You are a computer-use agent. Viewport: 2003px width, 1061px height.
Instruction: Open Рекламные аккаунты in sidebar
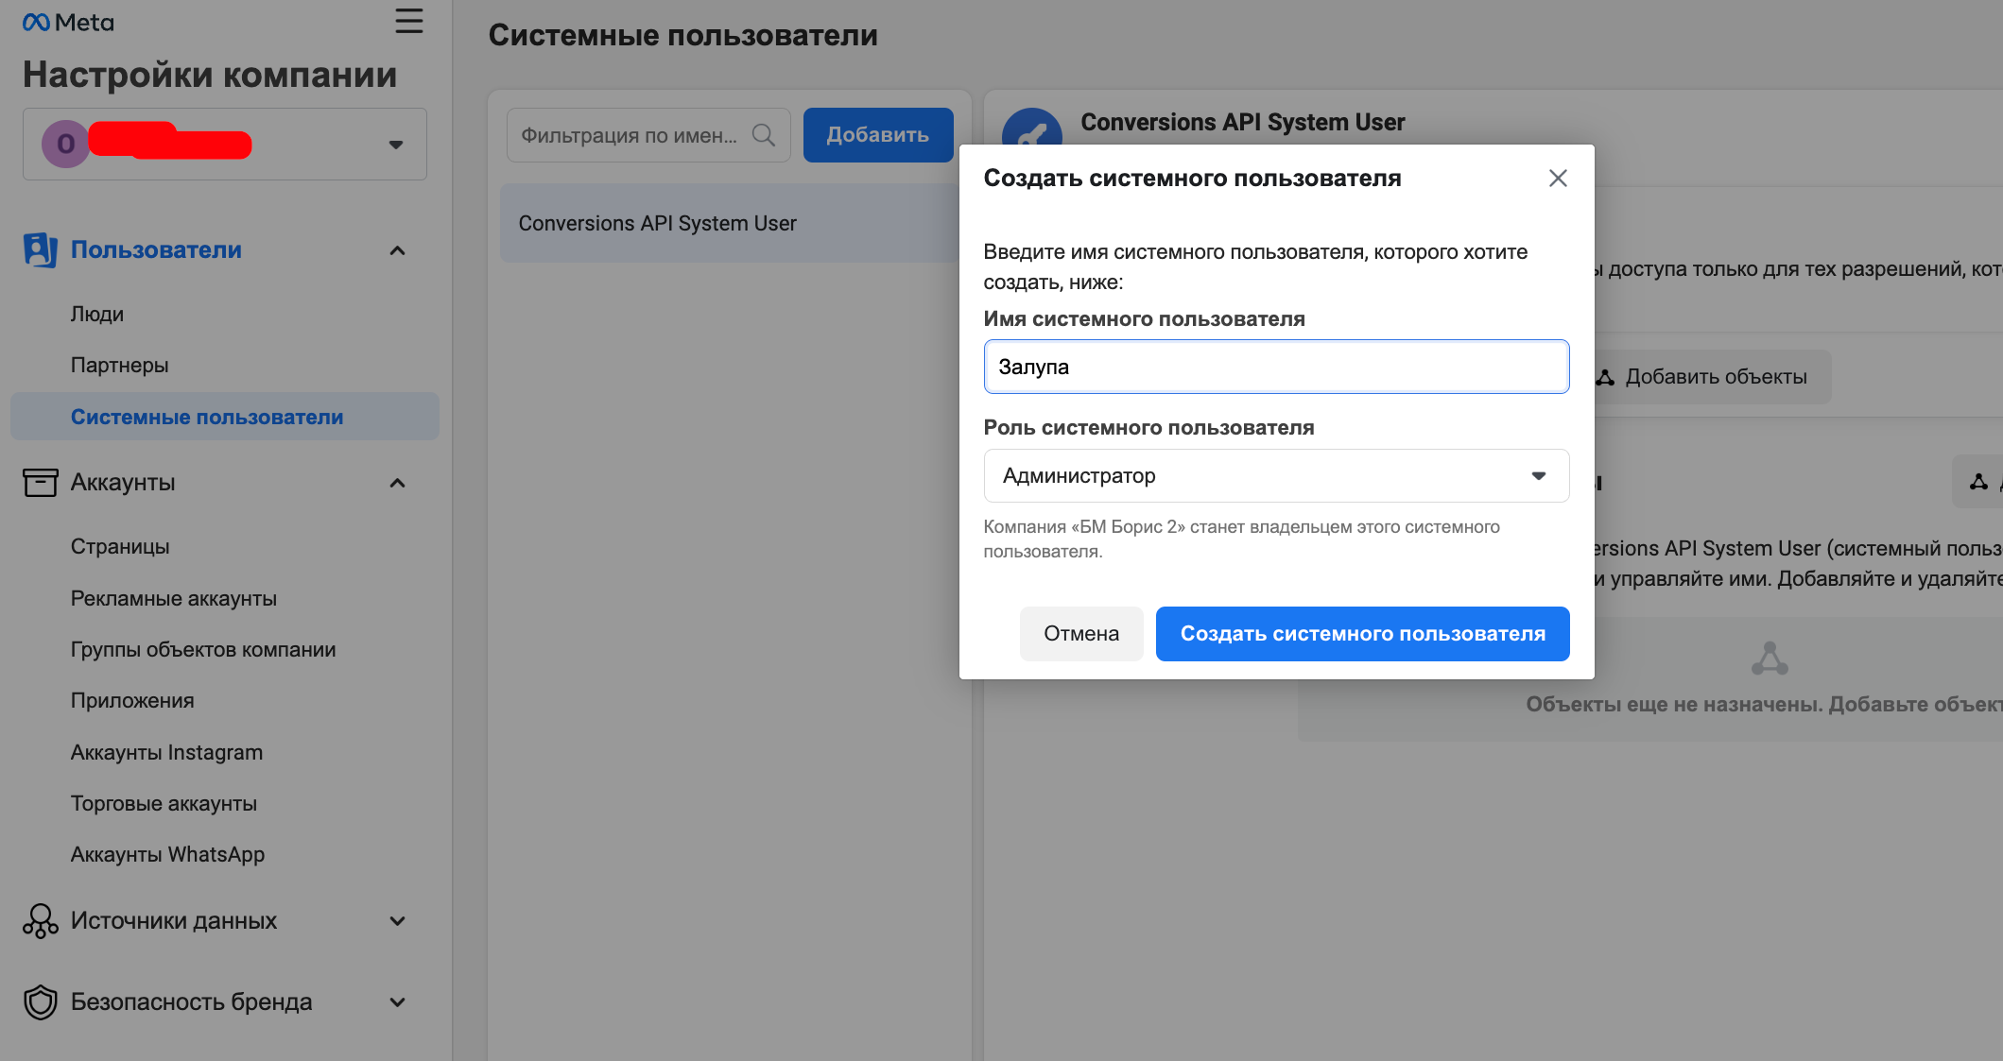tap(174, 598)
